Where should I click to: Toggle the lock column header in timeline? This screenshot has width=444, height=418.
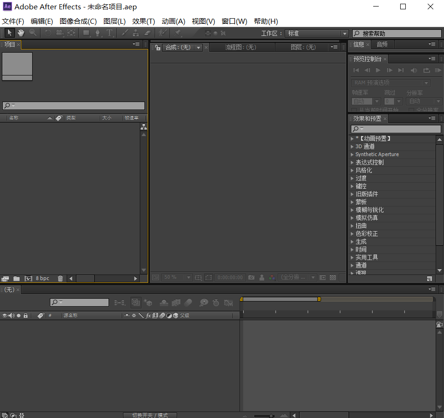(x=26, y=315)
